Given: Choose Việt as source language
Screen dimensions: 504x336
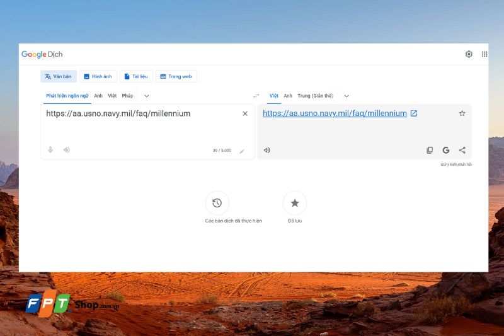Looking at the screenshot, I should pyautogui.click(x=112, y=96).
